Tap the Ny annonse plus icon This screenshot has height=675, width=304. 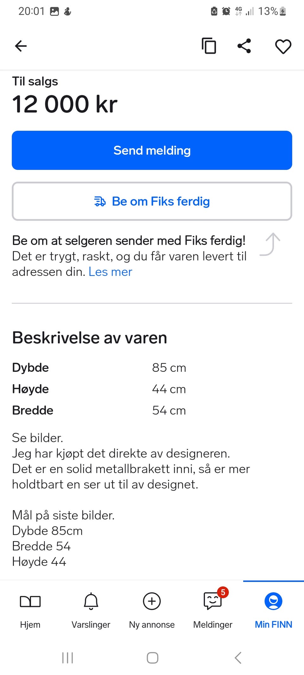click(x=152, y=601)
